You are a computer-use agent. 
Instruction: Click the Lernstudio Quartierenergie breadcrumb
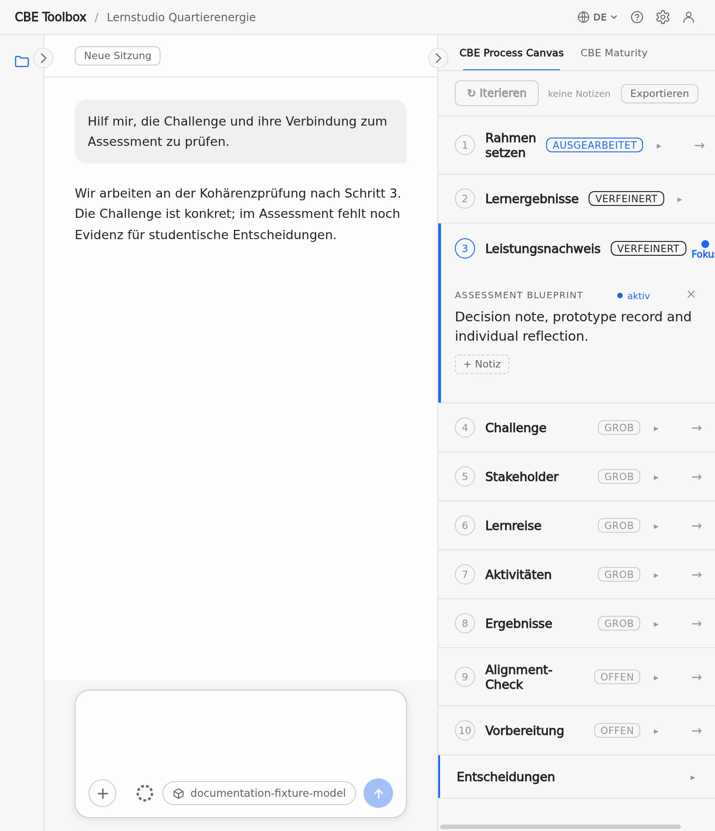pos(181,17)
